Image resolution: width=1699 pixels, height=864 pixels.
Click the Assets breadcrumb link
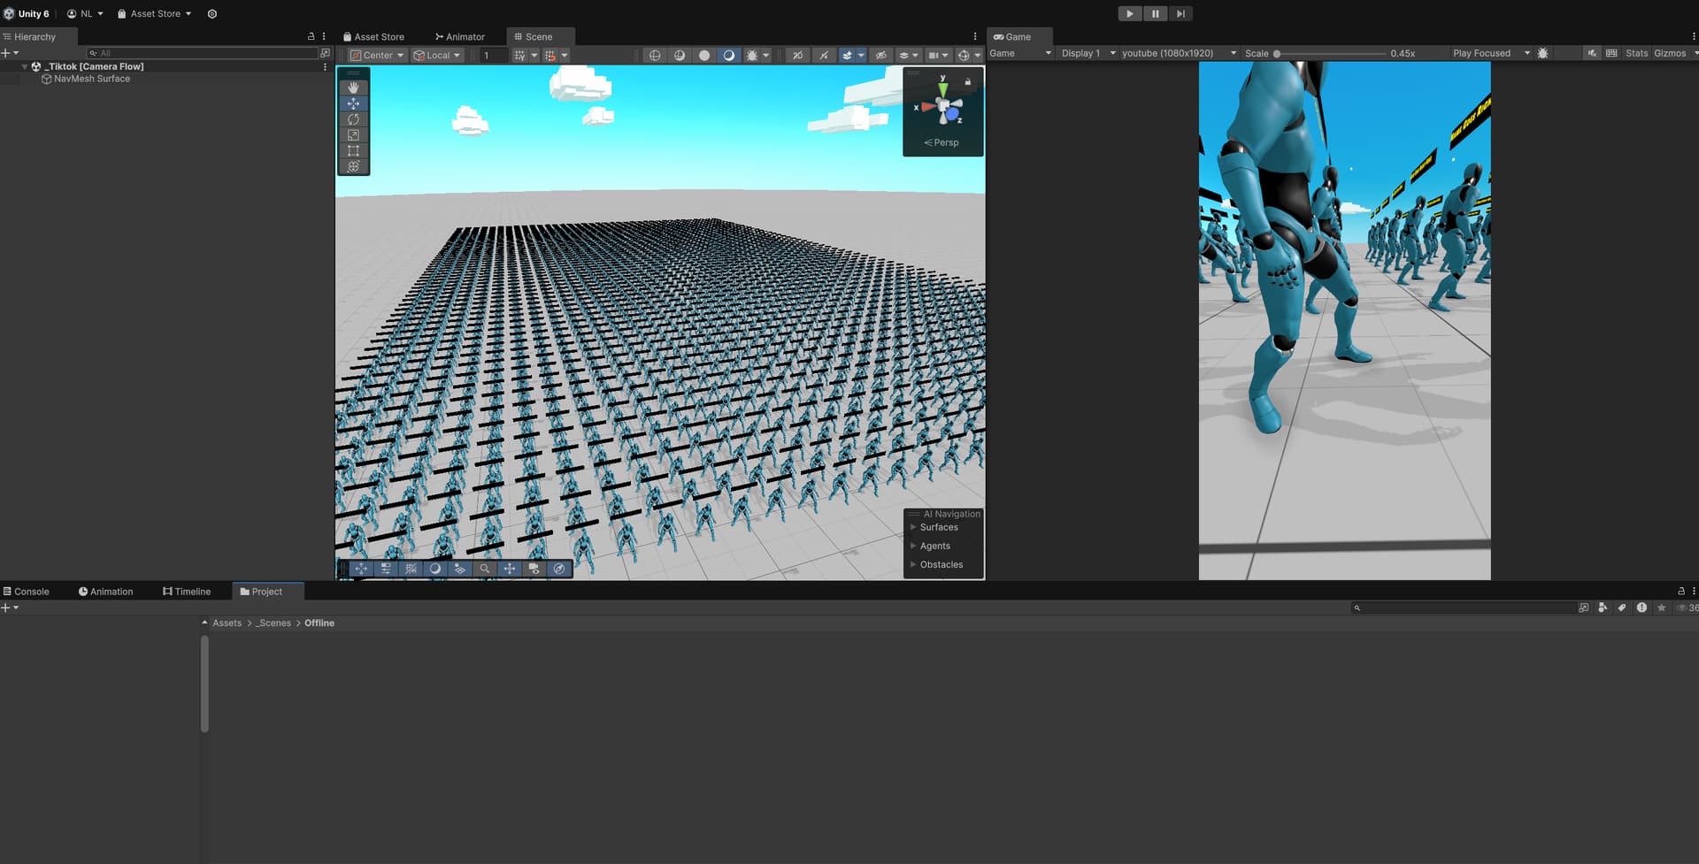coord(227,623)
